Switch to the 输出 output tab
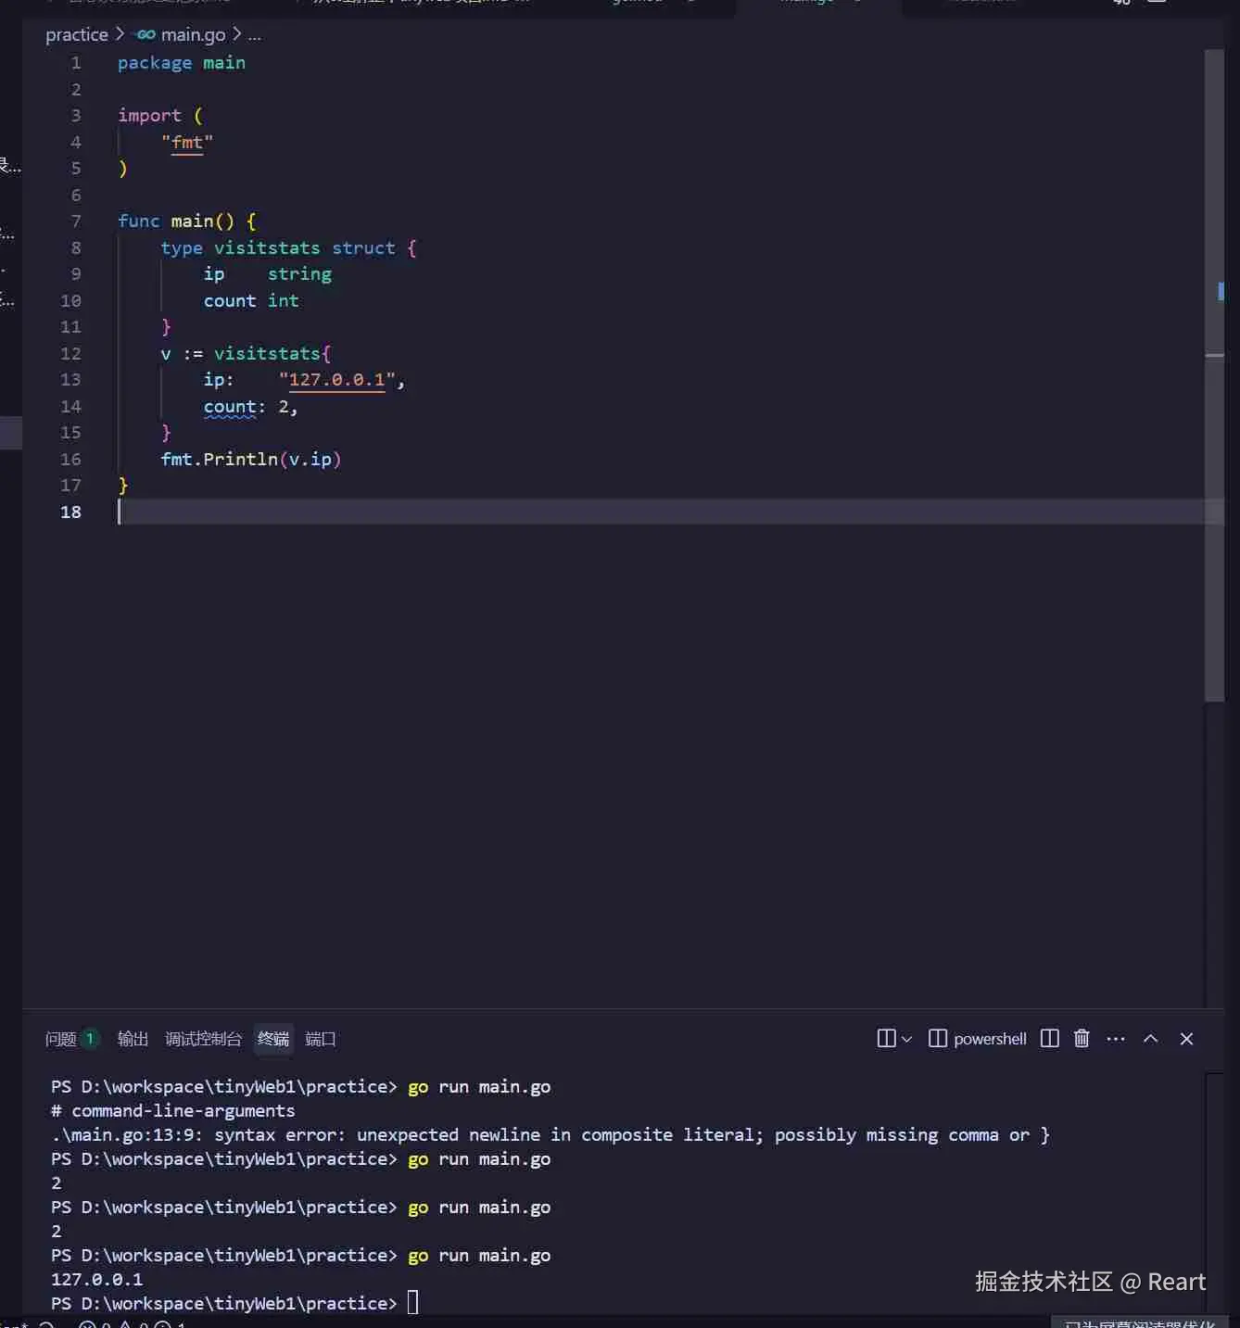 (132, 1039)
